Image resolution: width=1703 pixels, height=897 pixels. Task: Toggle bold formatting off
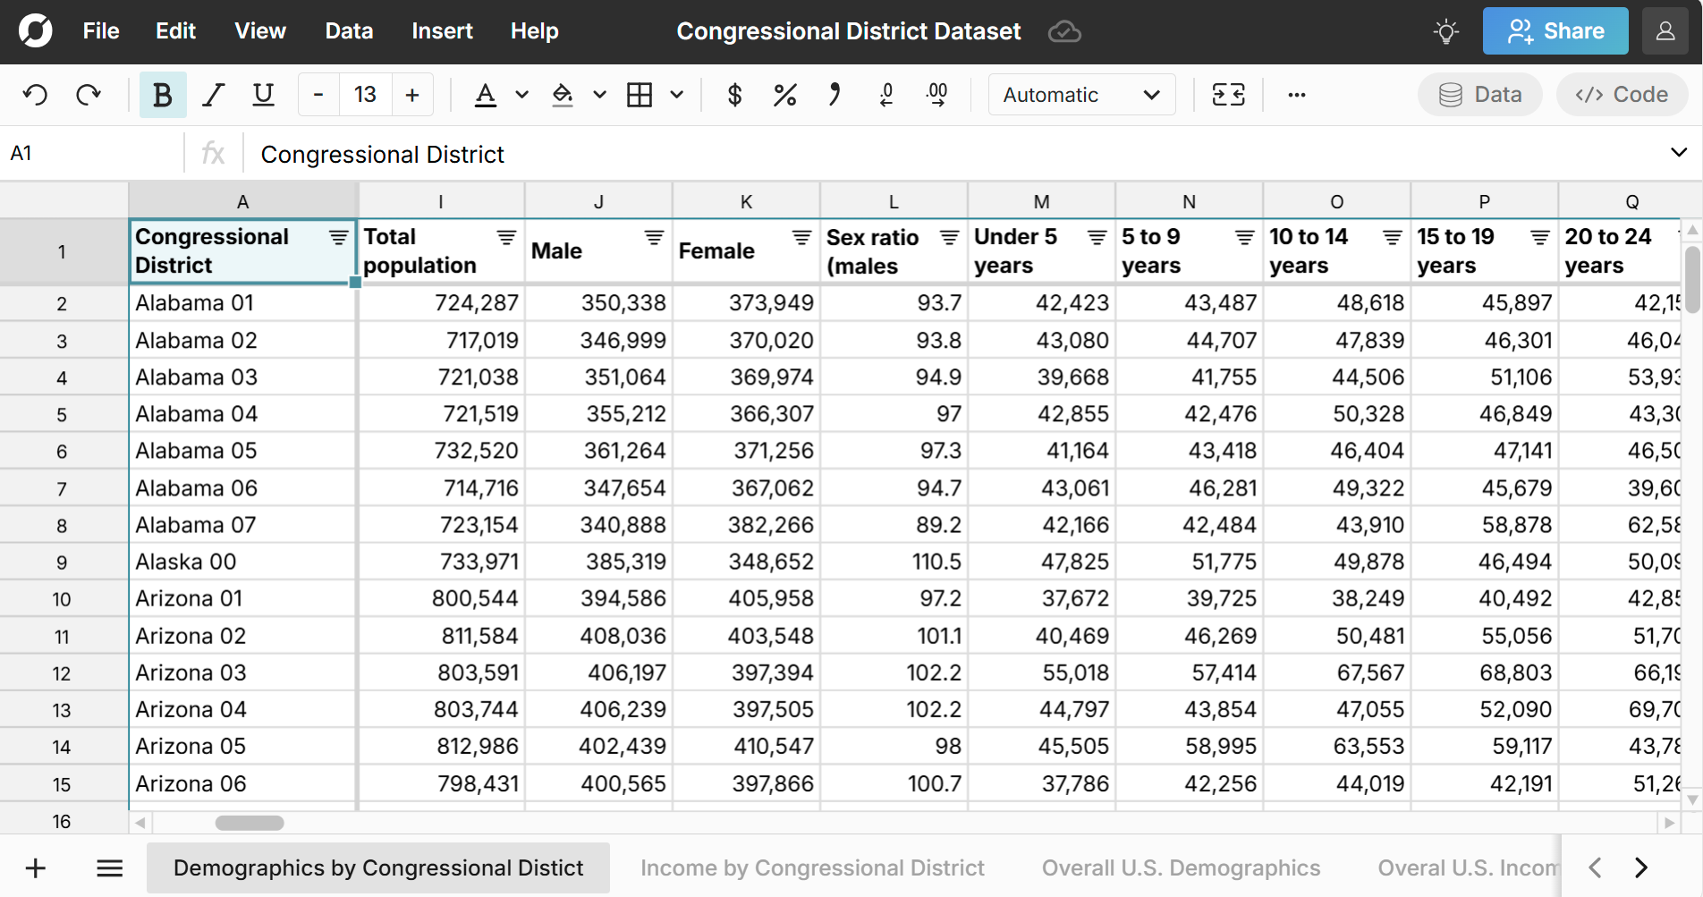pos(162,95)
